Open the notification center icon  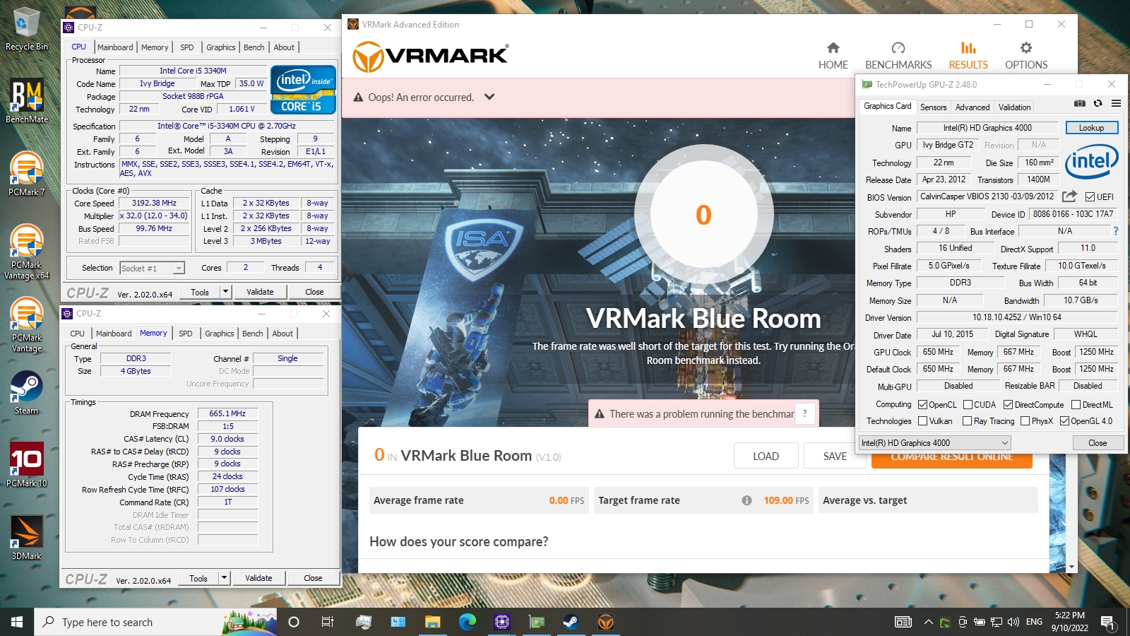1108,622
